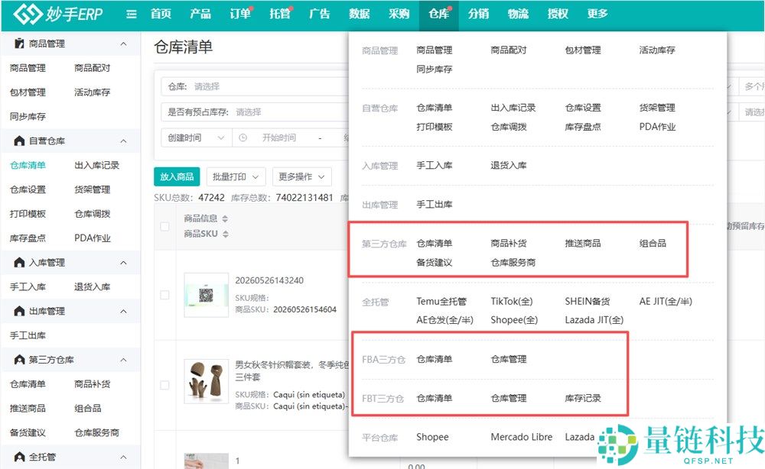Open Temu全托管 in dropdown menu
Screen dimensions: 765x469
441,302
